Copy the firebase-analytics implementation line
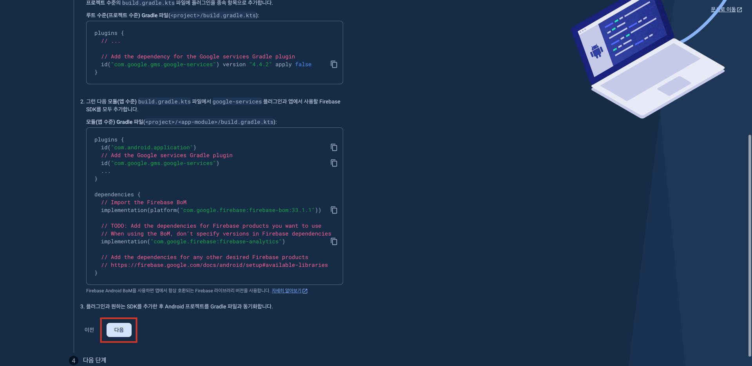The image size is (752, 366). [334, 241]
